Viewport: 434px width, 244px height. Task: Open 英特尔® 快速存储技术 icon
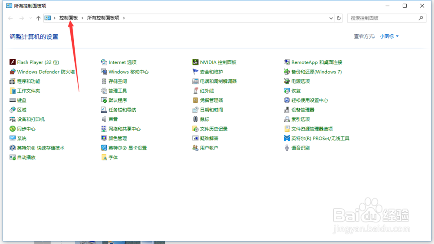click(13, 148)
